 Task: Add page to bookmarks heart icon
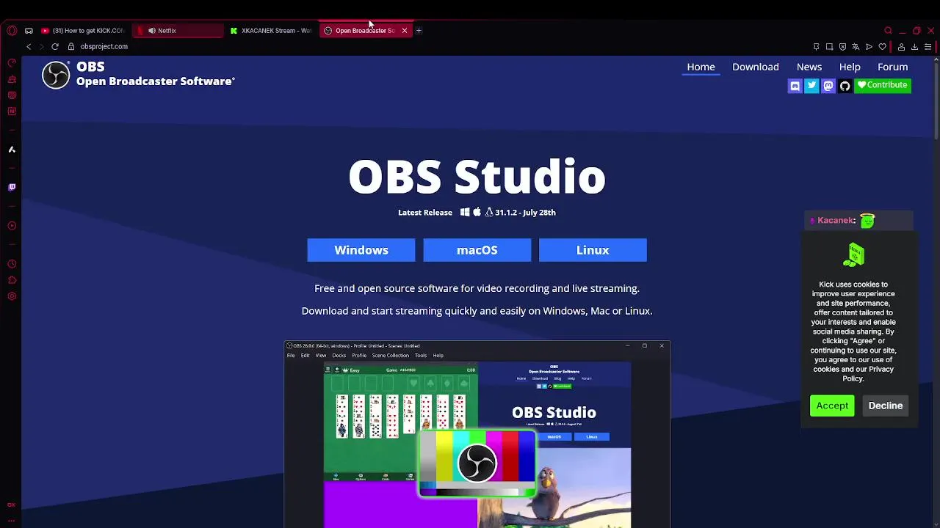click(x=882, y=47)
